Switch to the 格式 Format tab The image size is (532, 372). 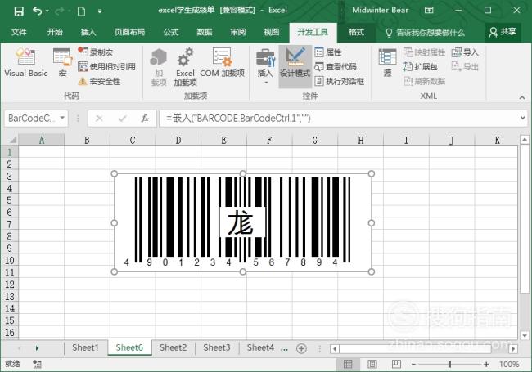tap(356, 32)
